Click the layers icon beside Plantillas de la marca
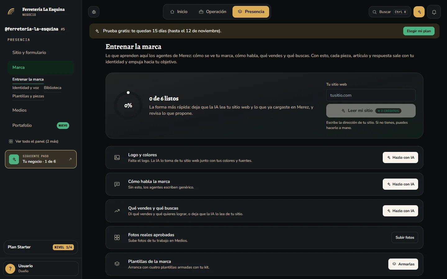The width and height of the screenshot is (447, 279). pos(117,264)
